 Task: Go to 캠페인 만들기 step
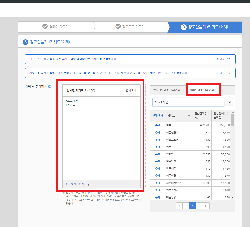(56, 27)
